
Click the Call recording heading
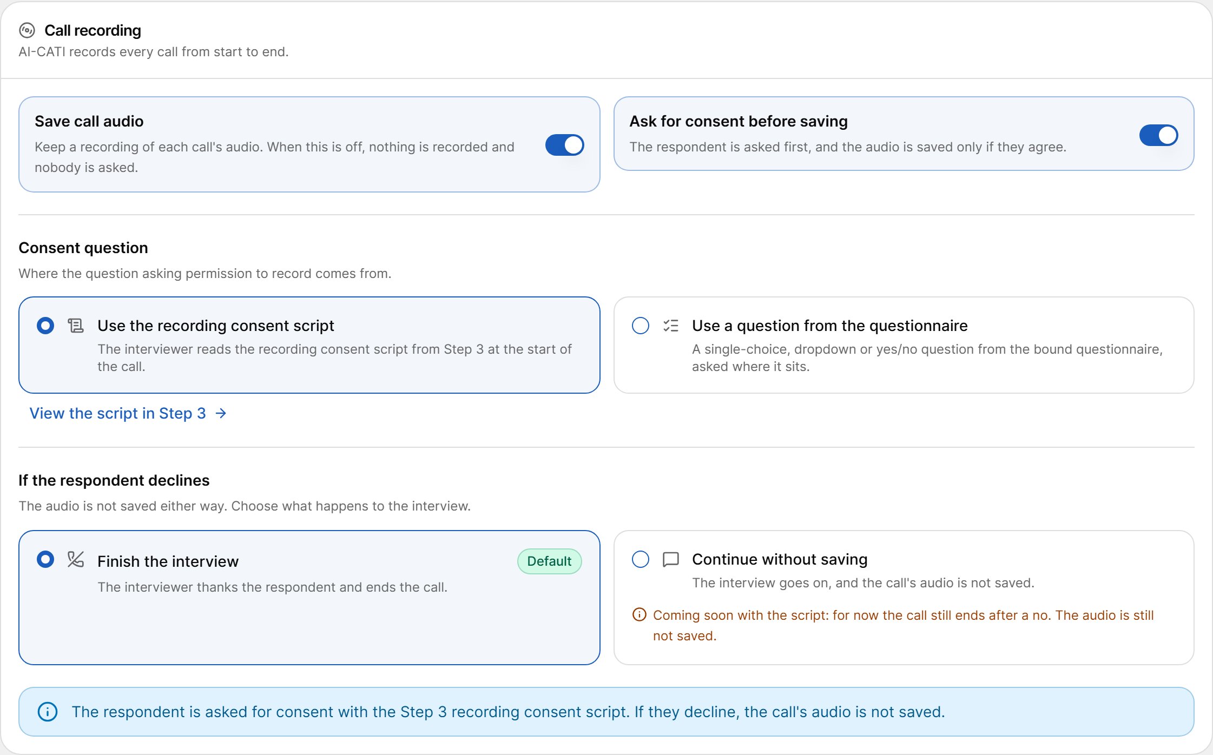(93, 30)
